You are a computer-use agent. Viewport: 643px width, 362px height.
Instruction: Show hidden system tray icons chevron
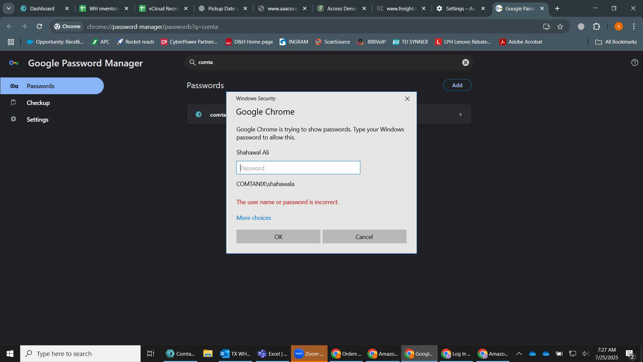coord(519,354)
